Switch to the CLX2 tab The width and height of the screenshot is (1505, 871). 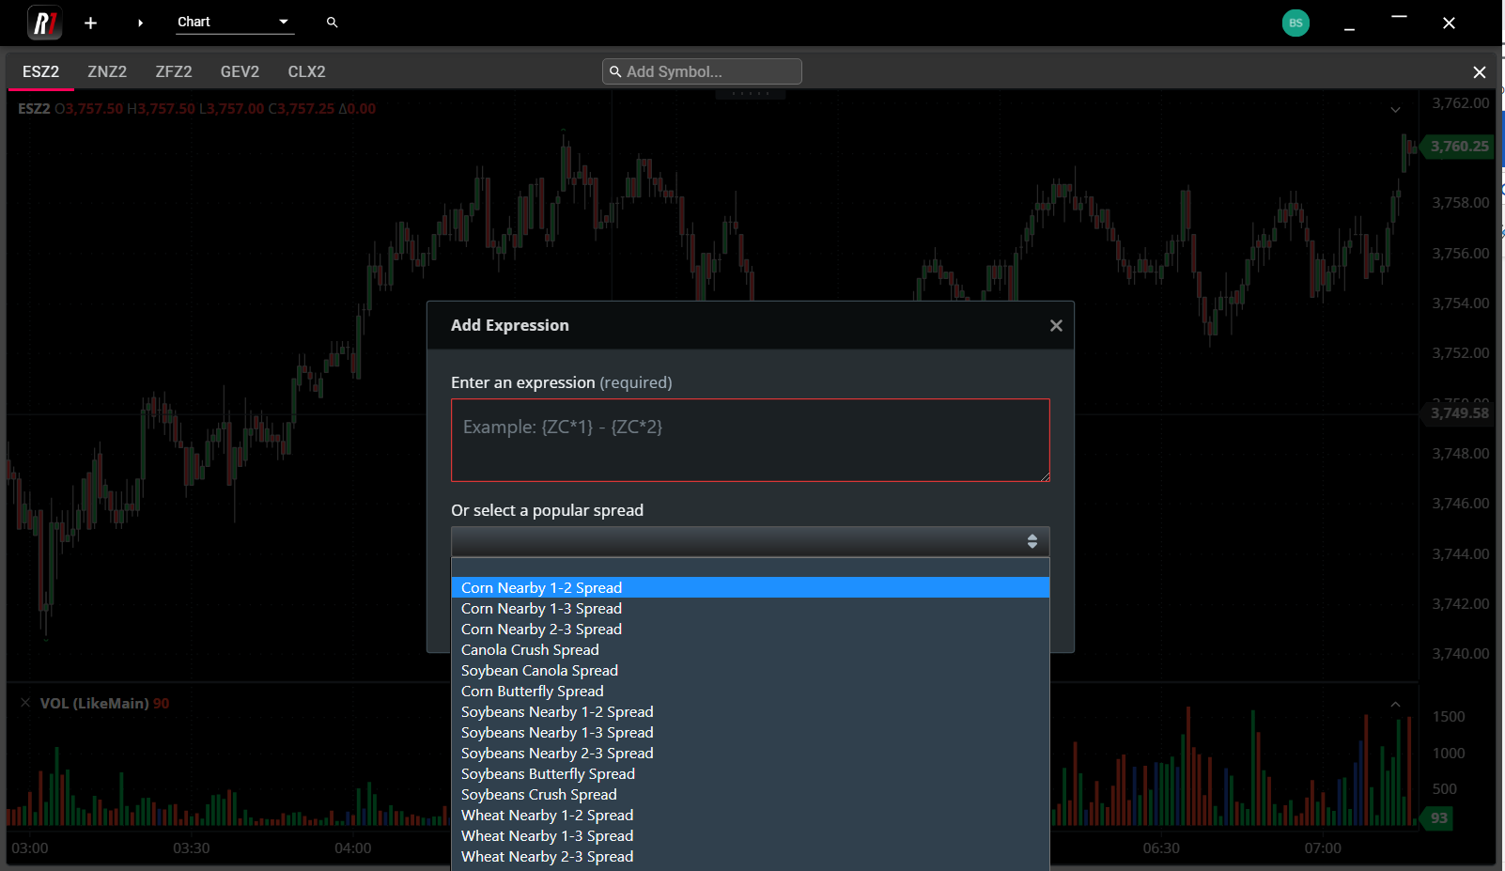coord(306,71)
